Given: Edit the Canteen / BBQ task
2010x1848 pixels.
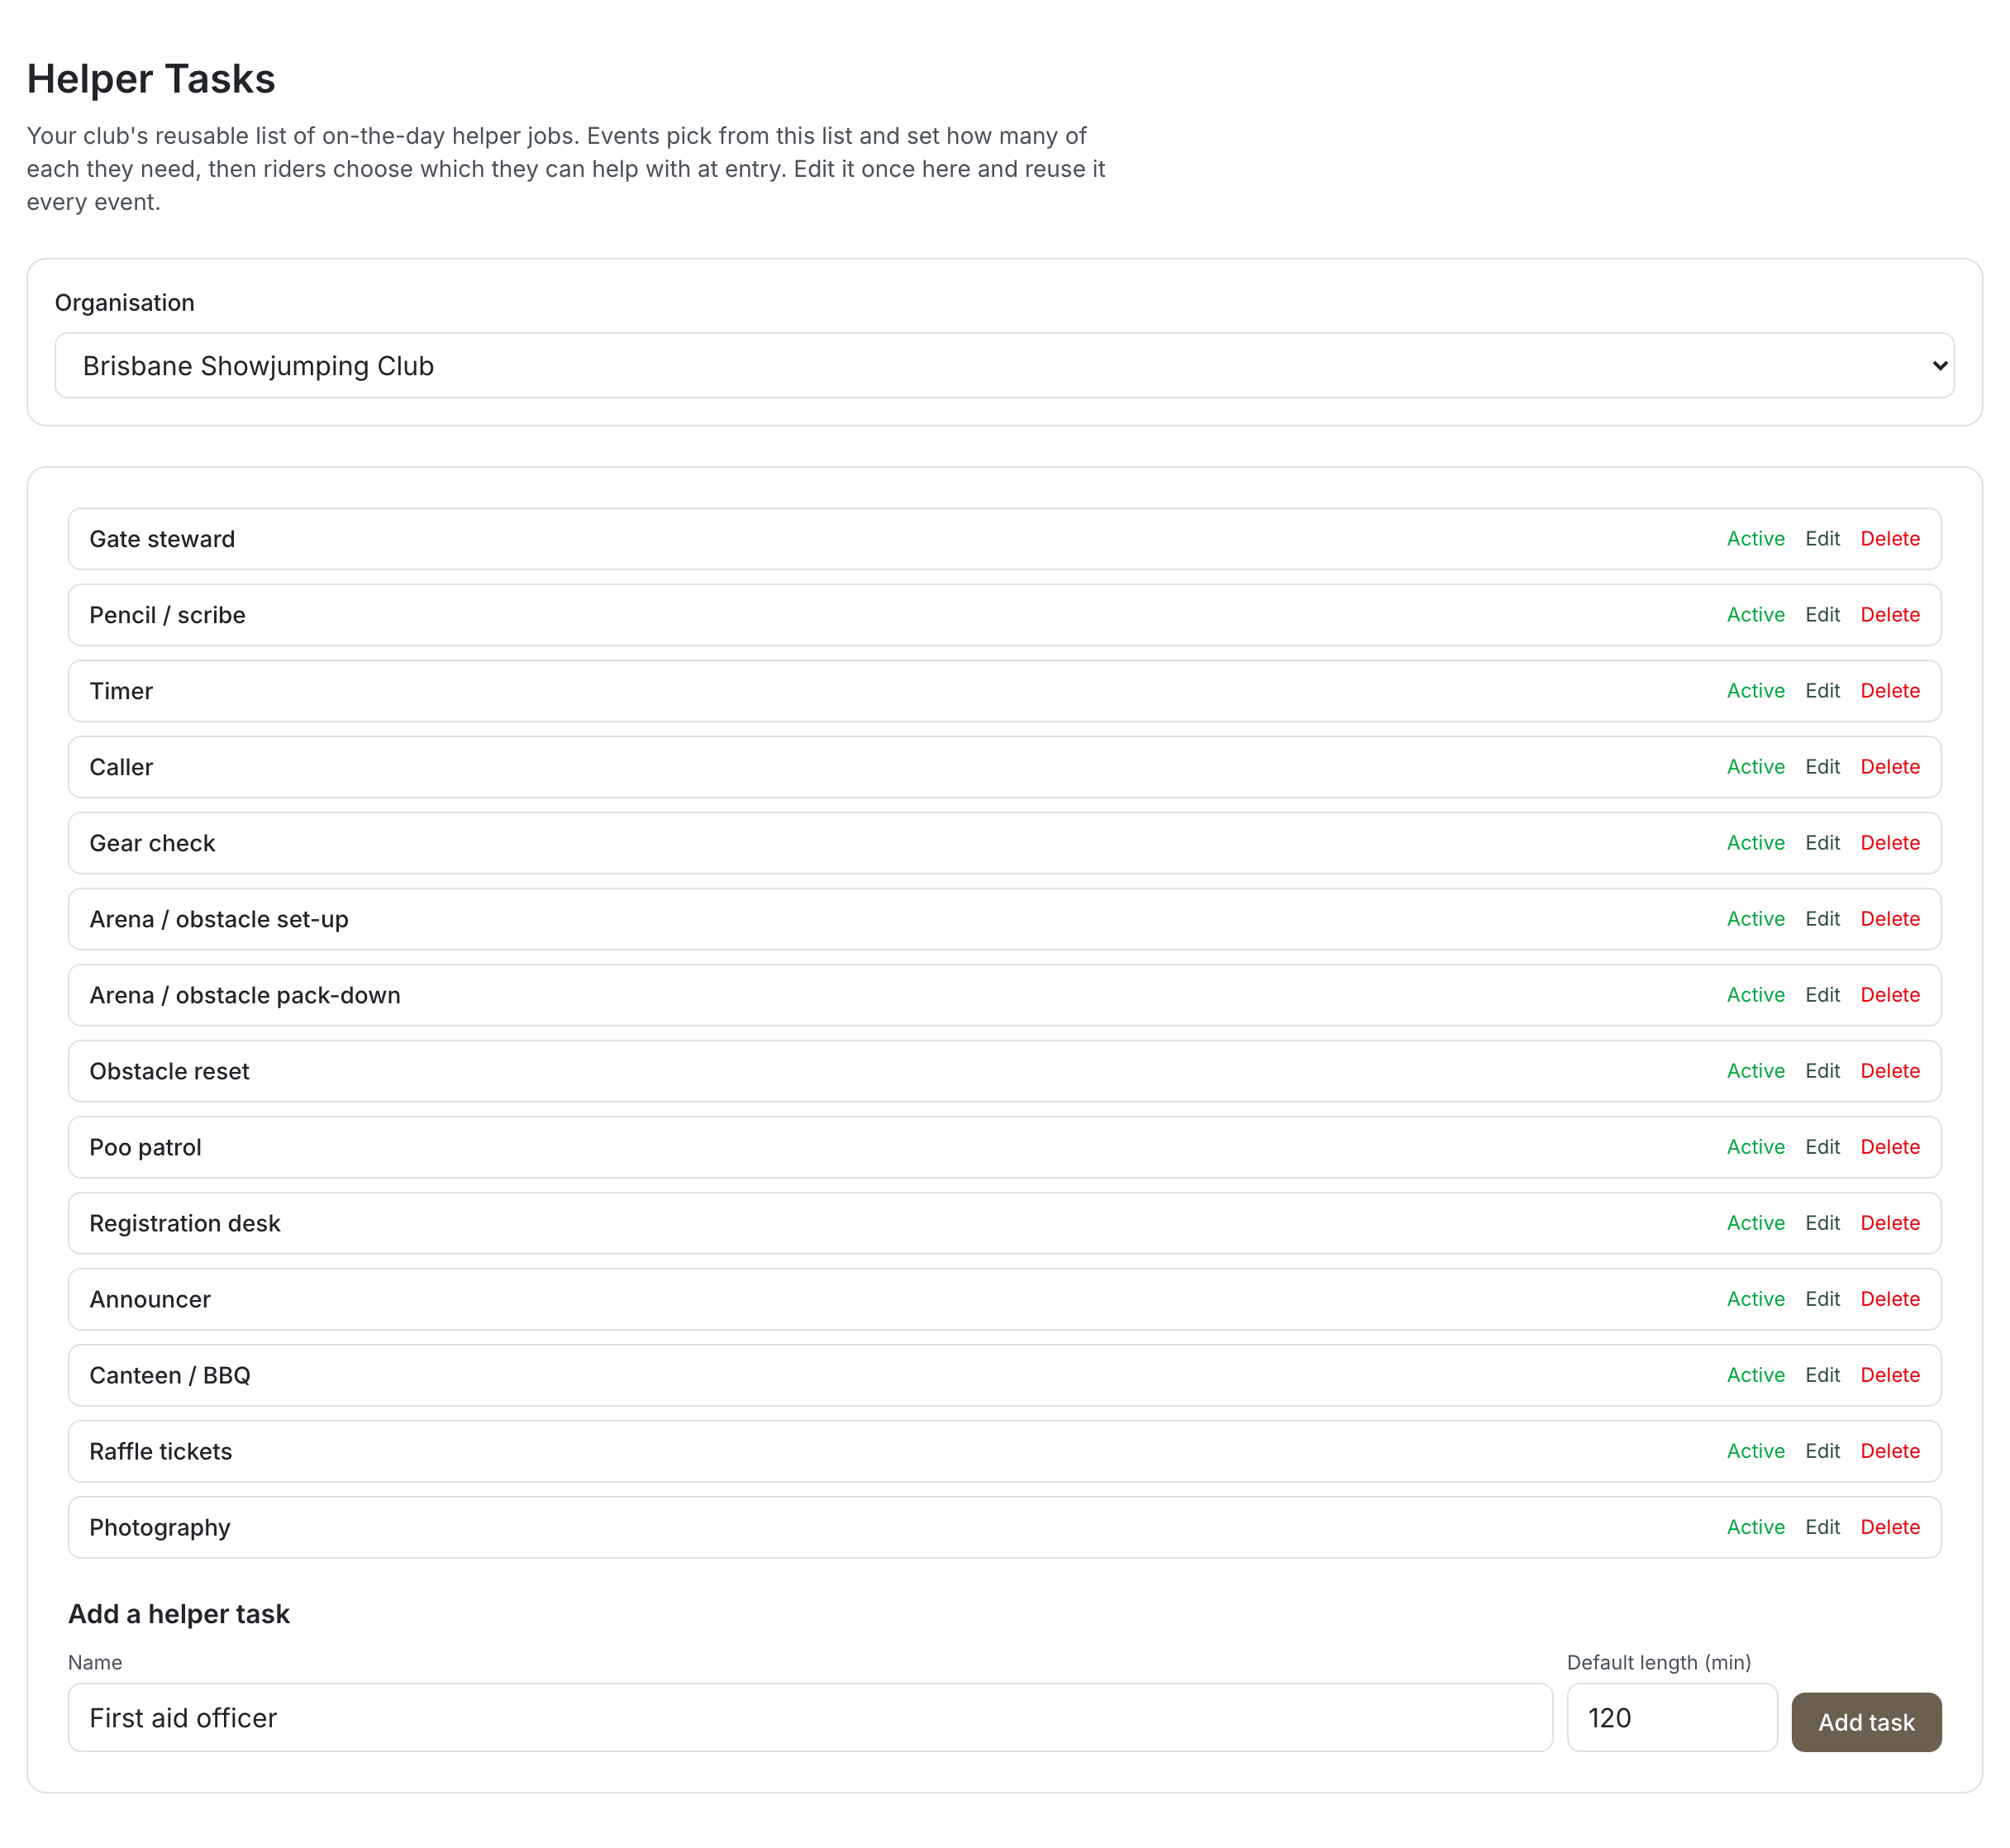Looking at the screenshot, I should click(x=1822, y=1375).
